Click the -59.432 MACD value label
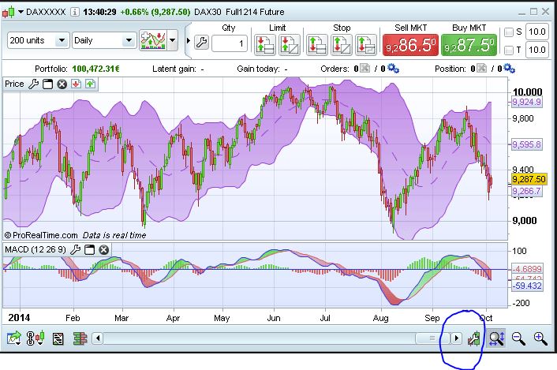Image resolution: width=557 pixels, height=370 pixels. [x=527, y=286]
